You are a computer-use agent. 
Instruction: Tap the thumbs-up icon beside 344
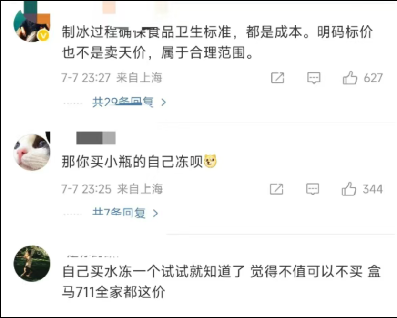(349, 189)
